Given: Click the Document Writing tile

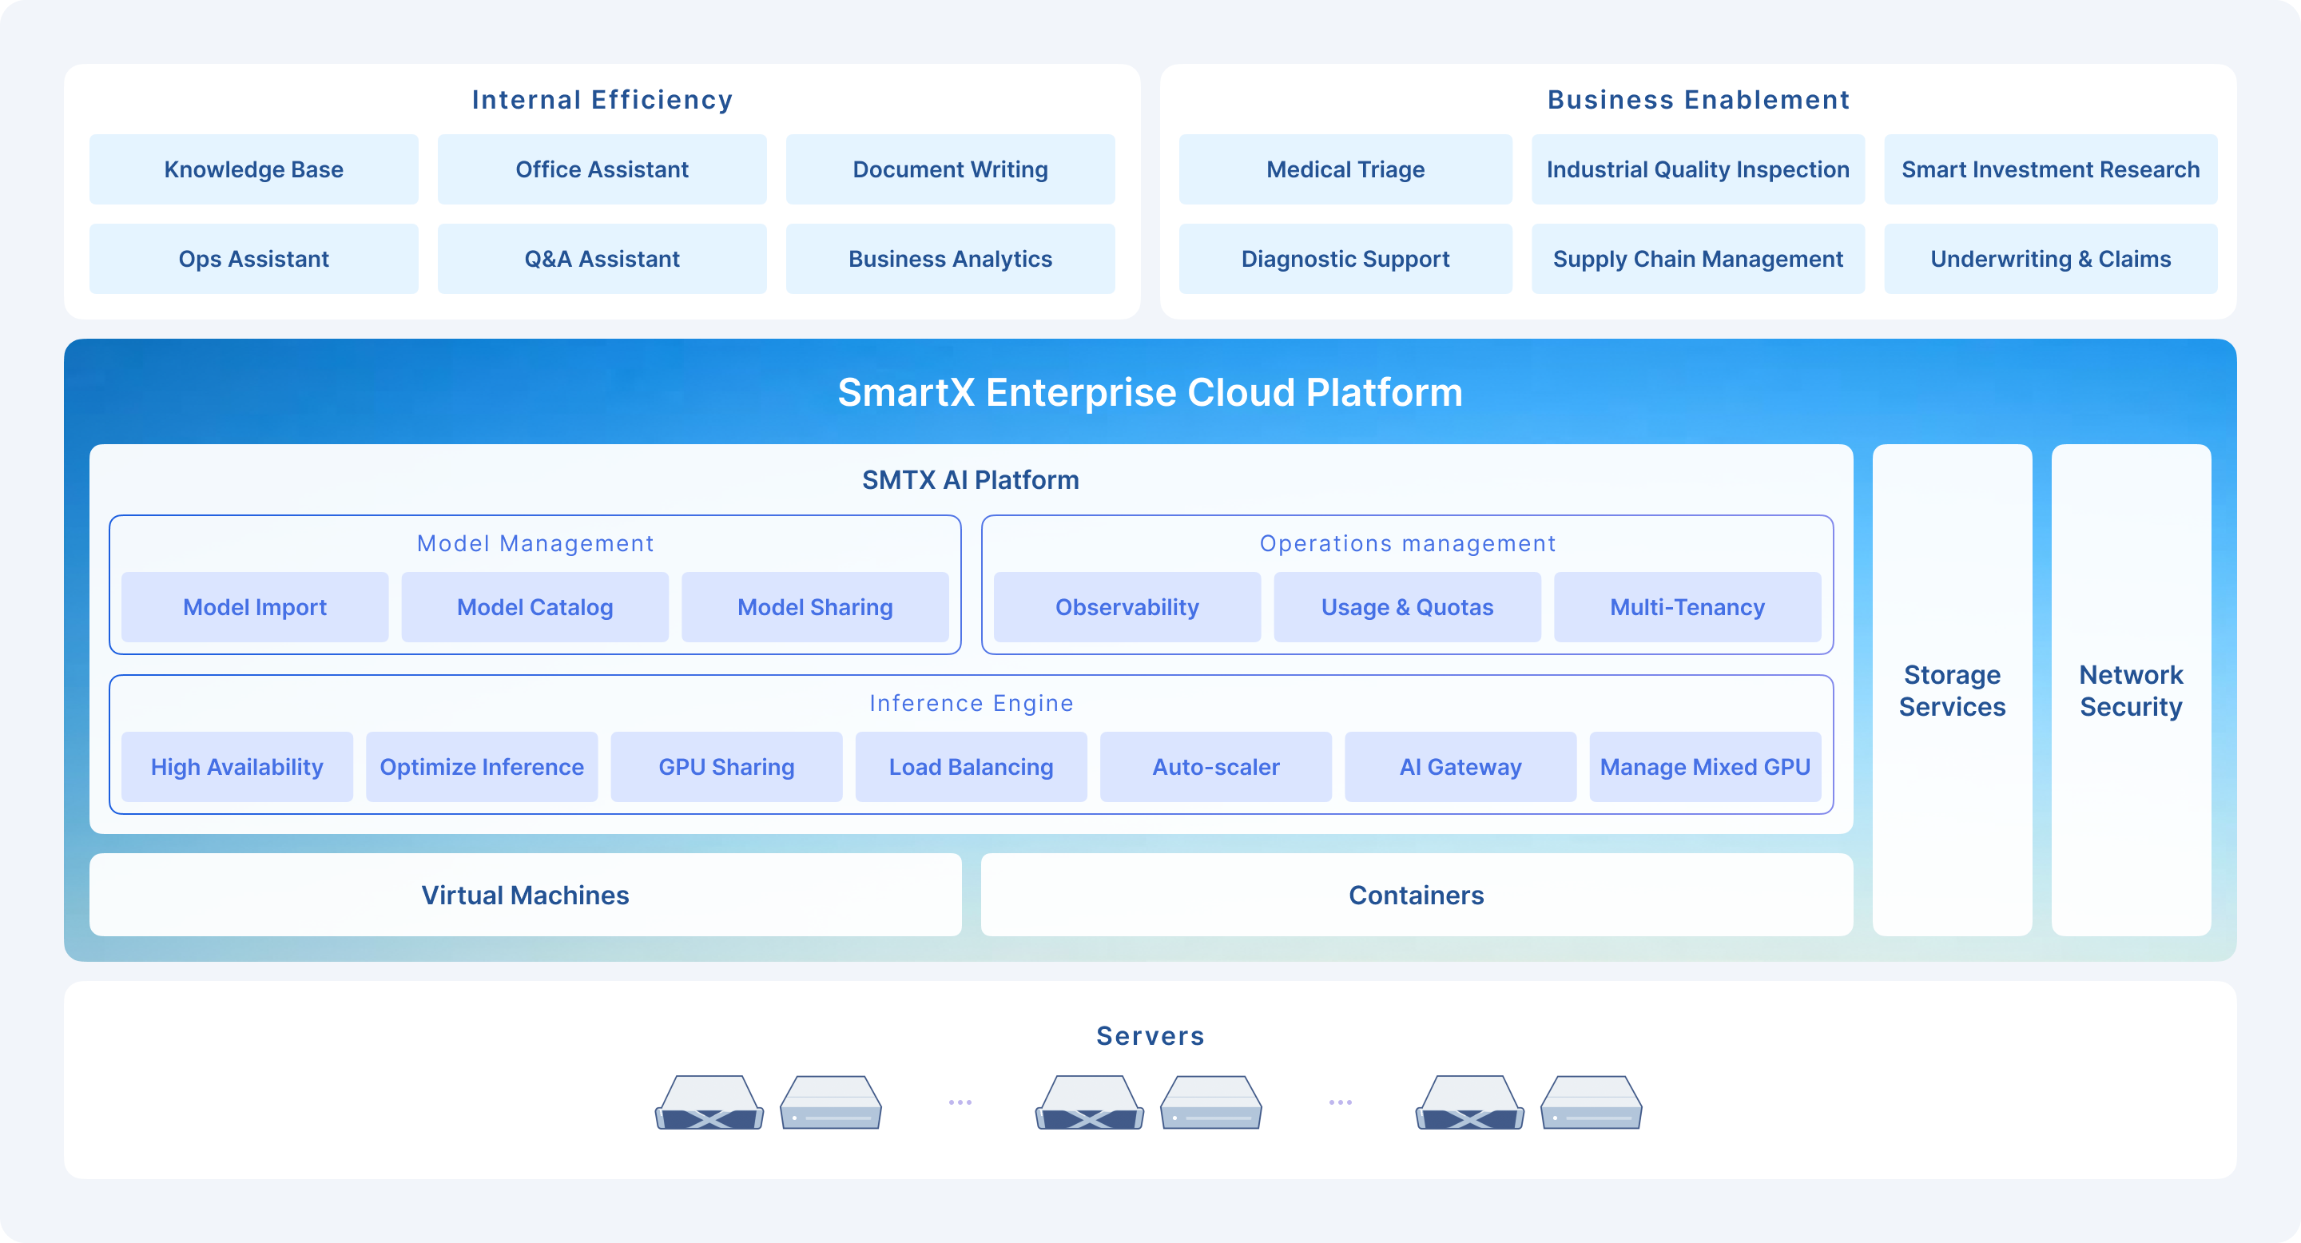Looking at the screenshot, I should (x=951, y=169).
